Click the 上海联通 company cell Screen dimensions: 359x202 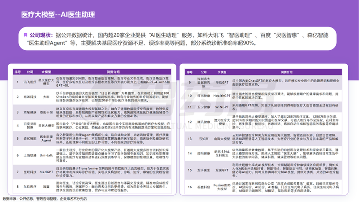(x=30, y=155)
